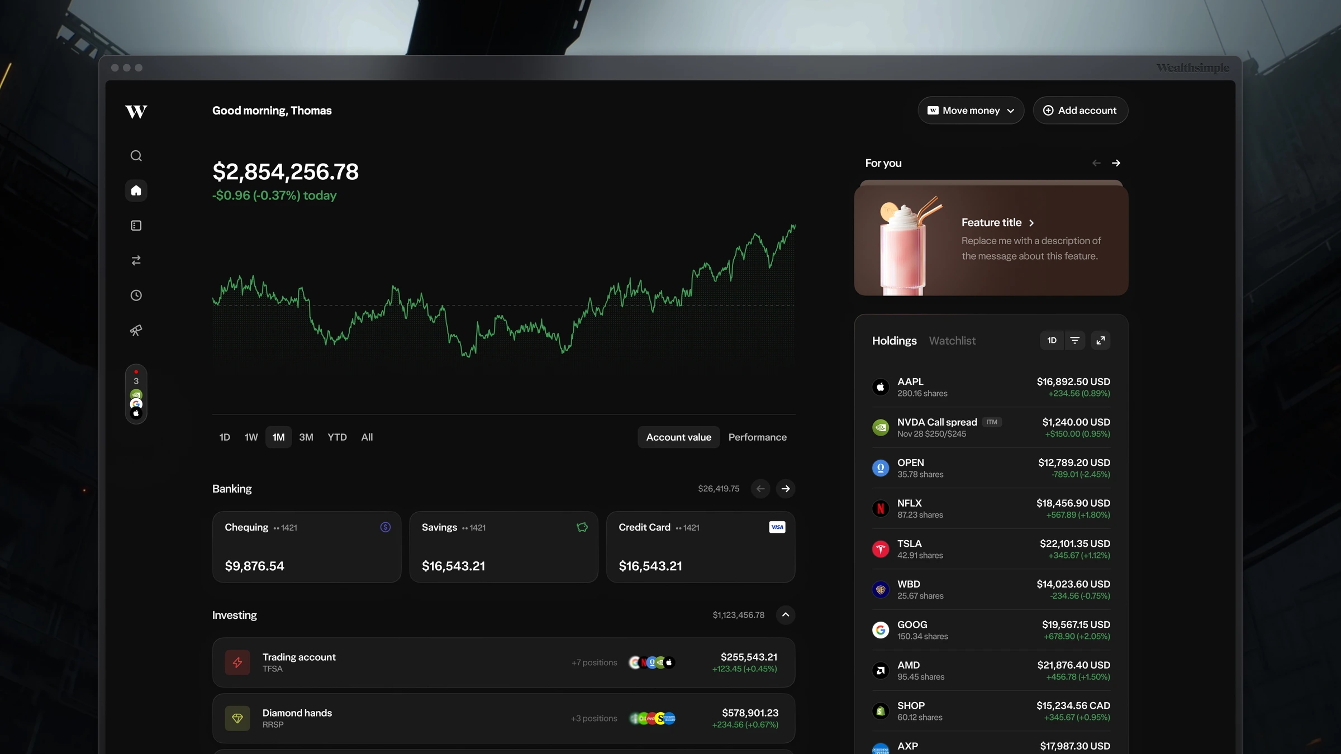Switch chart range to 1D
The height and width of the screenshot is (754, 1341).
pyautogui.click(x=225, y=437)
